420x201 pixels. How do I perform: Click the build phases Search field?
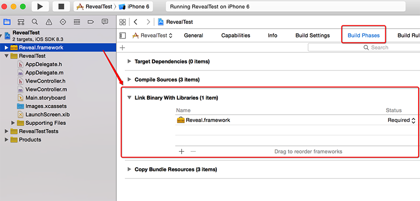(x=364, y=48)
